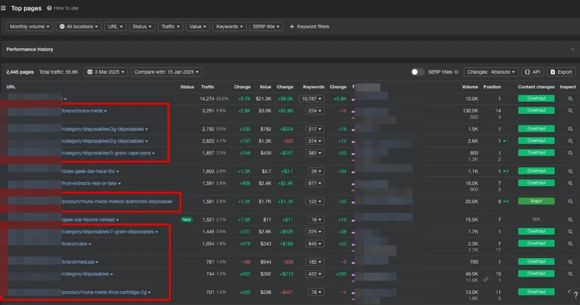Image resolution: width=580 pixels, height=305 pixels.
Task: Click Overhaul badge in /brand/muha-meds row
Action: pos(536,110)
